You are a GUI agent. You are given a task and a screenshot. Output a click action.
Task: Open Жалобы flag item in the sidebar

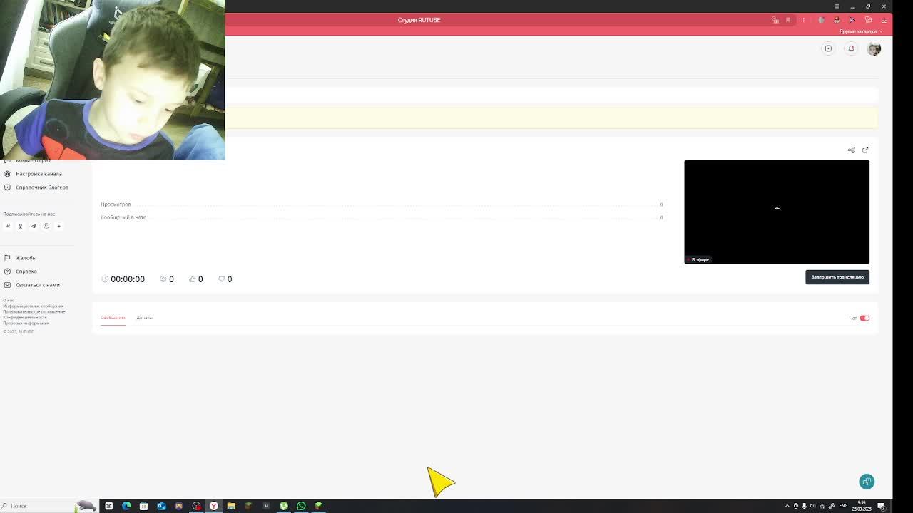click(20, 258)
